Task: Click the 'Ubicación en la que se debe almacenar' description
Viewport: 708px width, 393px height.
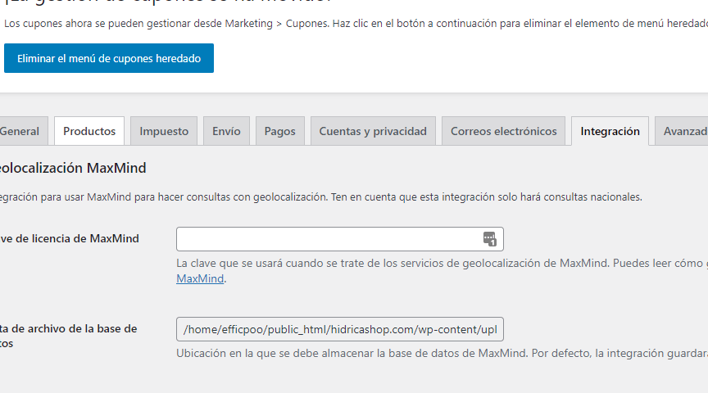Action: point(442,354)
